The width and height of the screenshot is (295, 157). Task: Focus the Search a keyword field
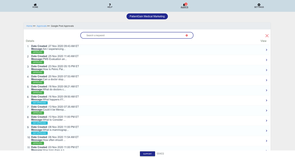pyautogui.click(x=137, y=35)
